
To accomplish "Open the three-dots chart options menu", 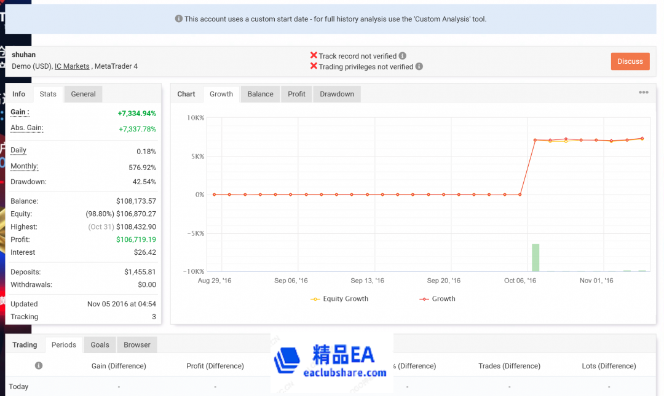I will (x=643, y=93).
